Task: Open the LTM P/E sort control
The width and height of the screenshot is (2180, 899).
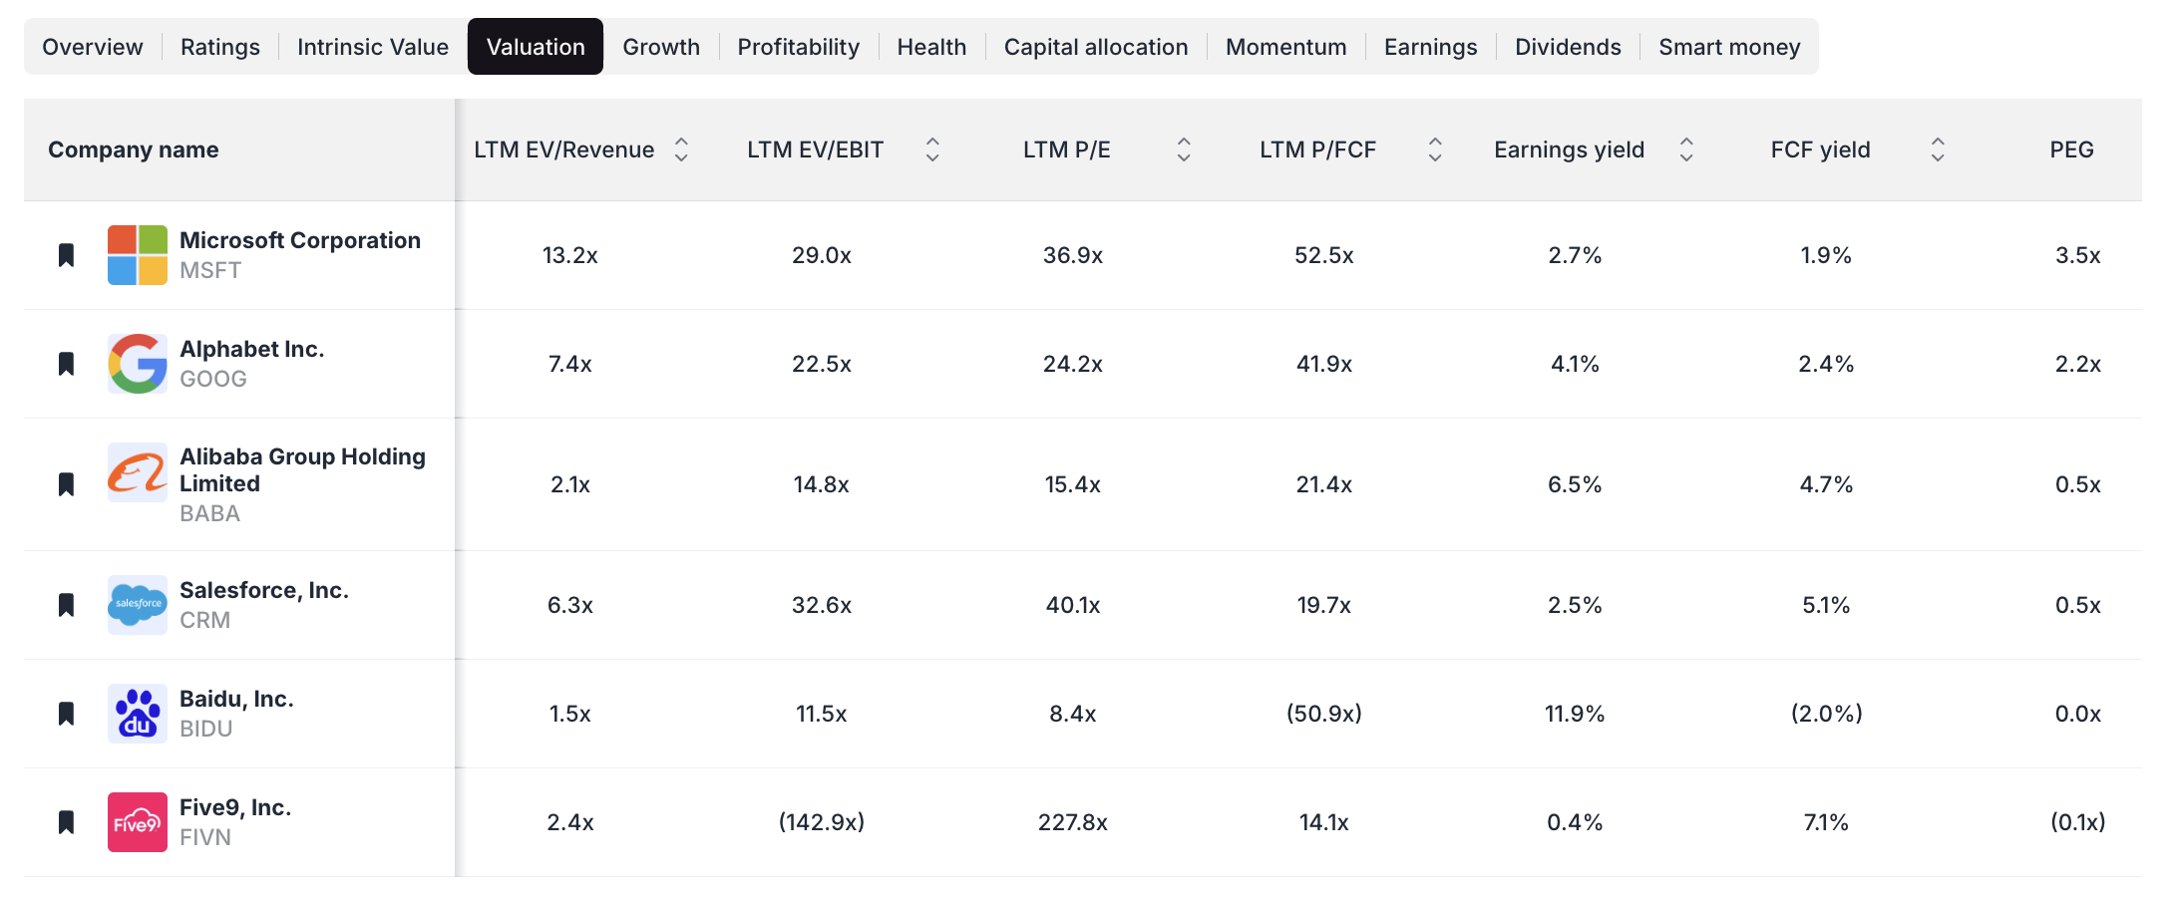Action: tap(1184, 150)
